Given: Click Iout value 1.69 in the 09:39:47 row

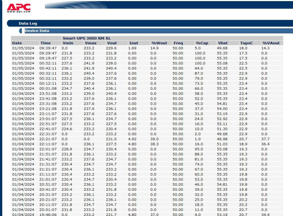Looking at the screenshot, I should coord(132,48).
